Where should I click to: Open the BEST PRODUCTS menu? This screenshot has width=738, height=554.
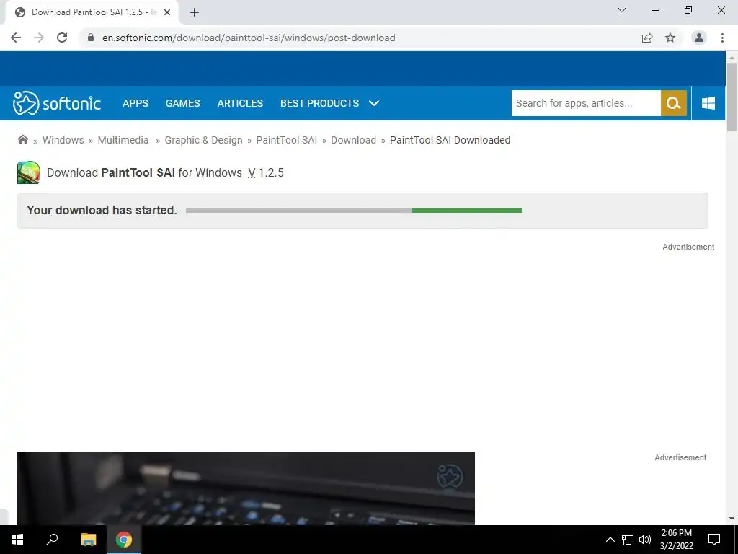[319, 103]
